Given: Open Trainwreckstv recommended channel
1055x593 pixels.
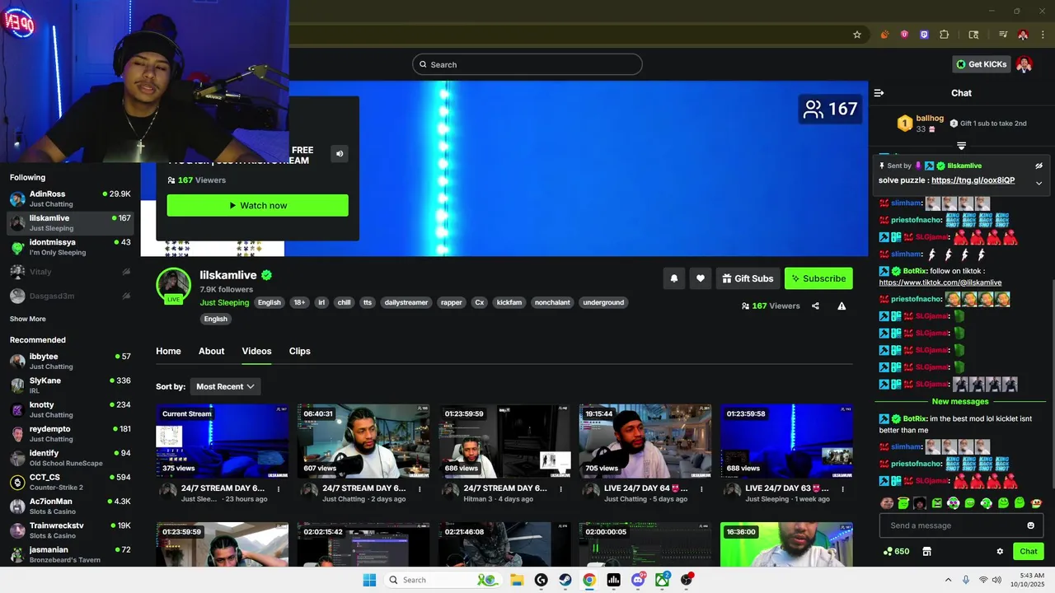Looking at the screenshot, I should coord(70,530).
